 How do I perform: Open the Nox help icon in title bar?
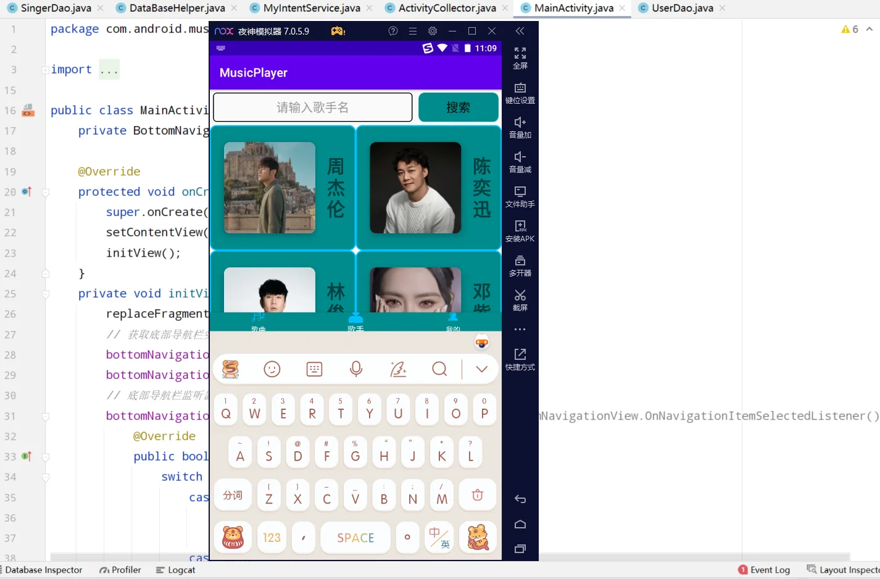click(393, 31)
